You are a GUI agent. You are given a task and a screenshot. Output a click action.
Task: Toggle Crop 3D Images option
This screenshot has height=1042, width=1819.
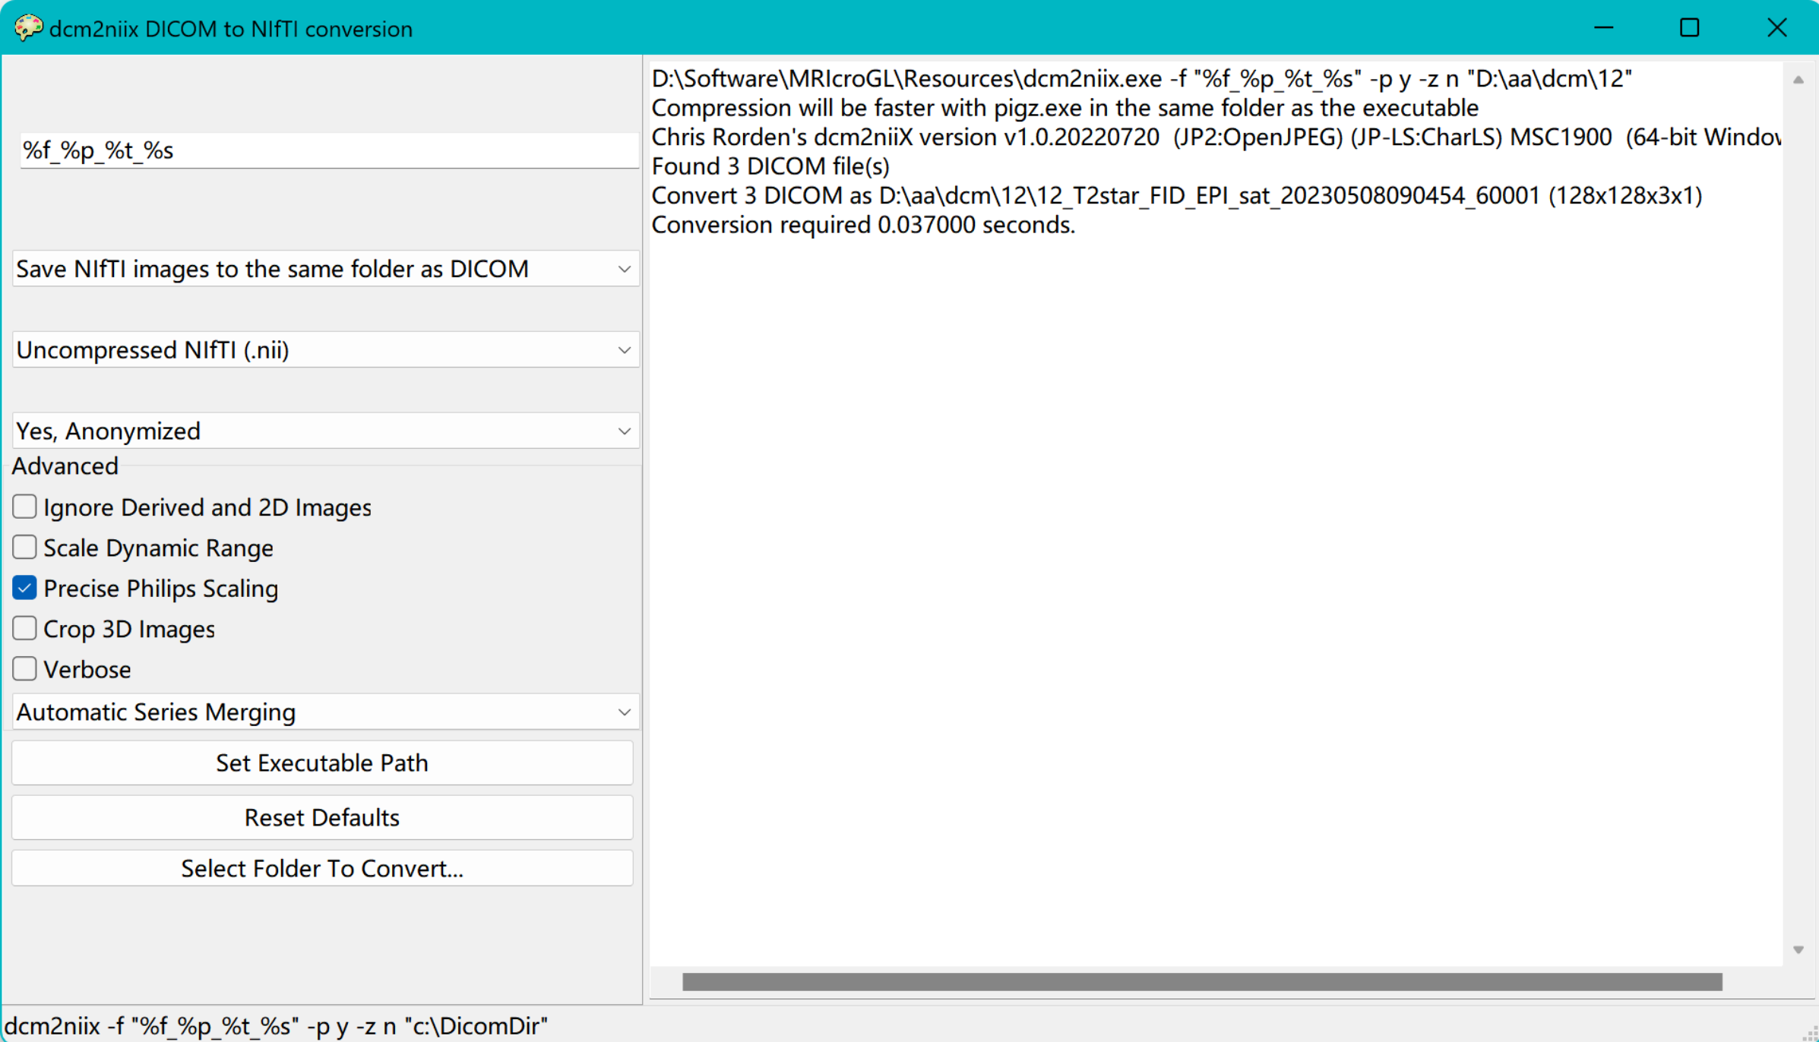coord(24,628)
